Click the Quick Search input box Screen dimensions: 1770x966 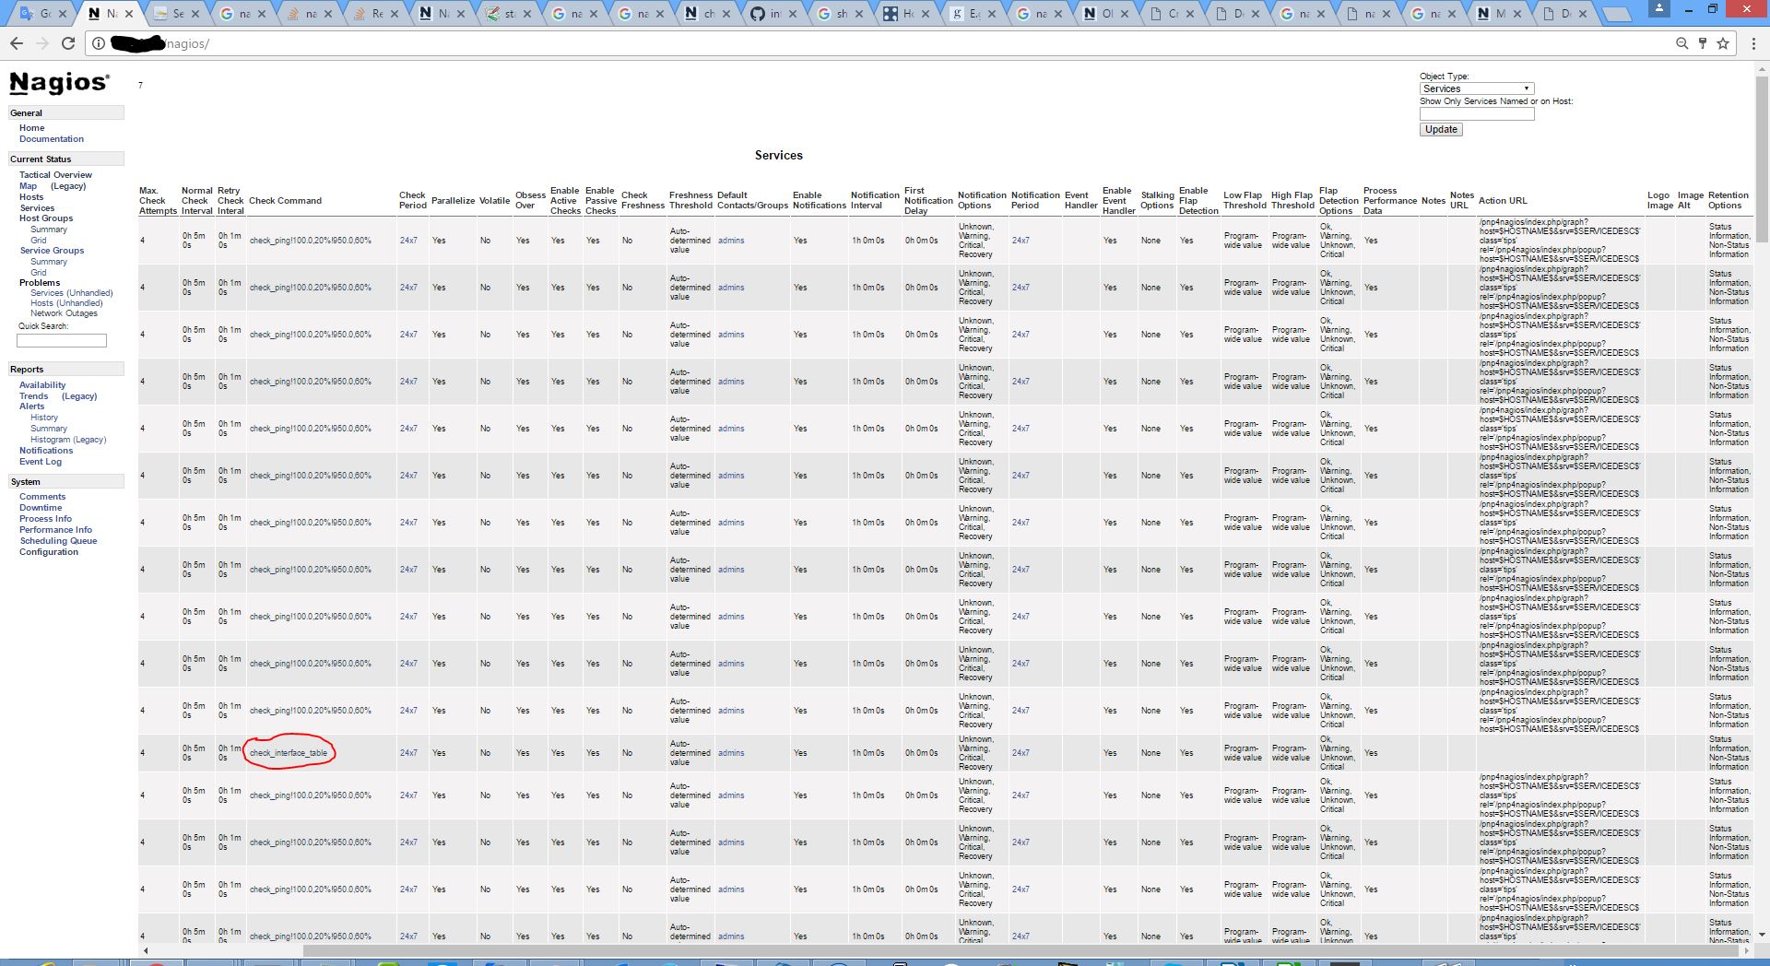[x=62, y=341]
